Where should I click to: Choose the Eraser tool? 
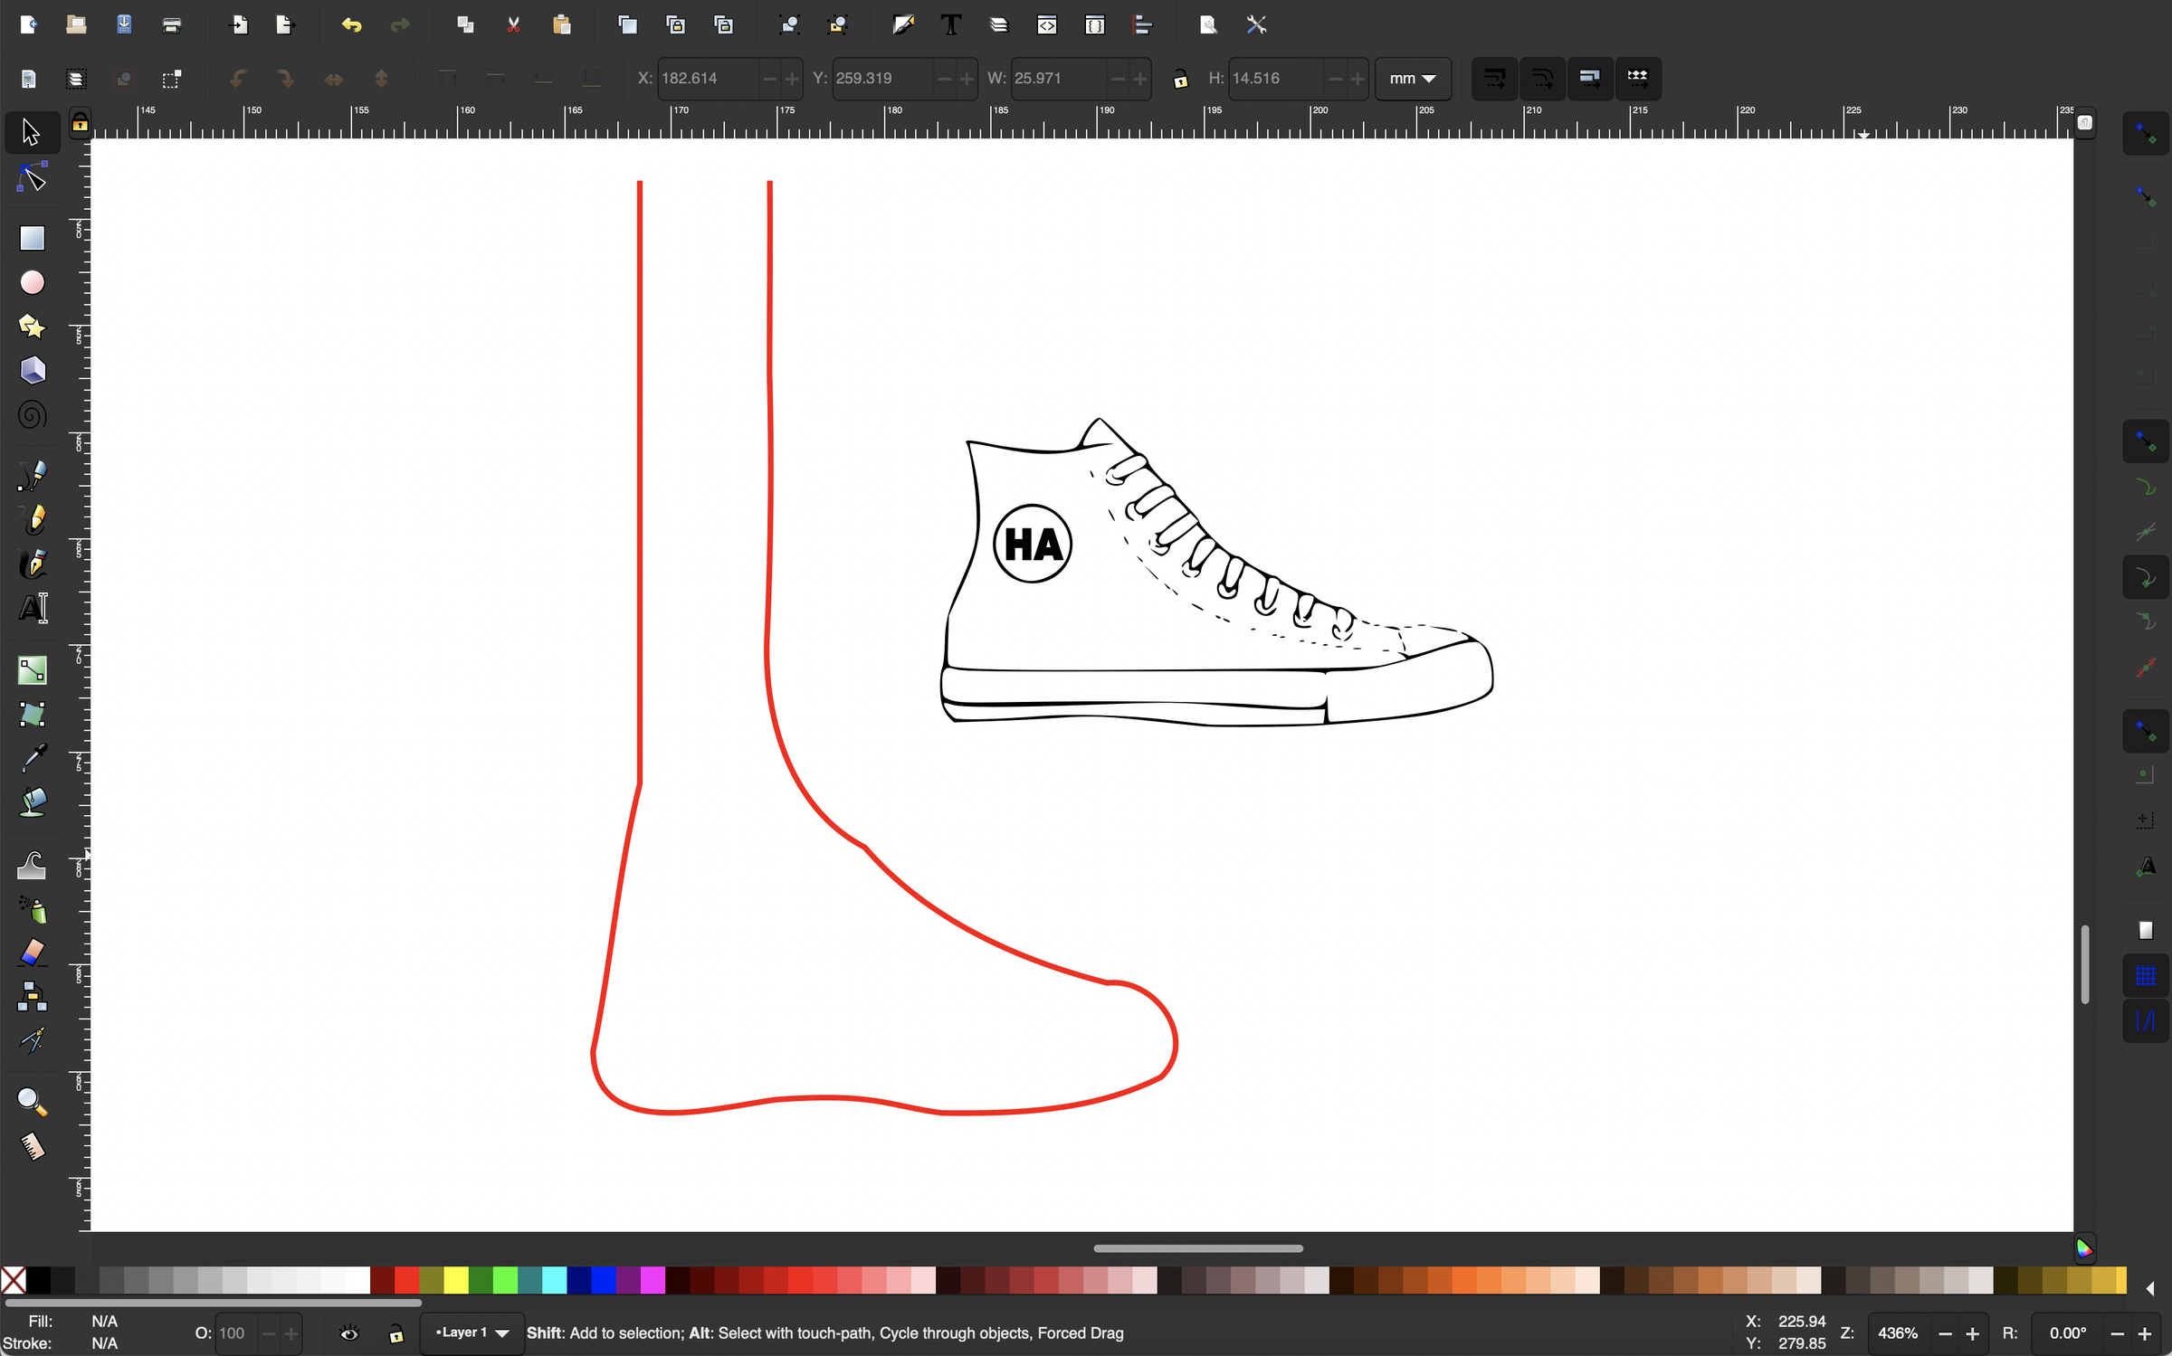tap(33, 953)
